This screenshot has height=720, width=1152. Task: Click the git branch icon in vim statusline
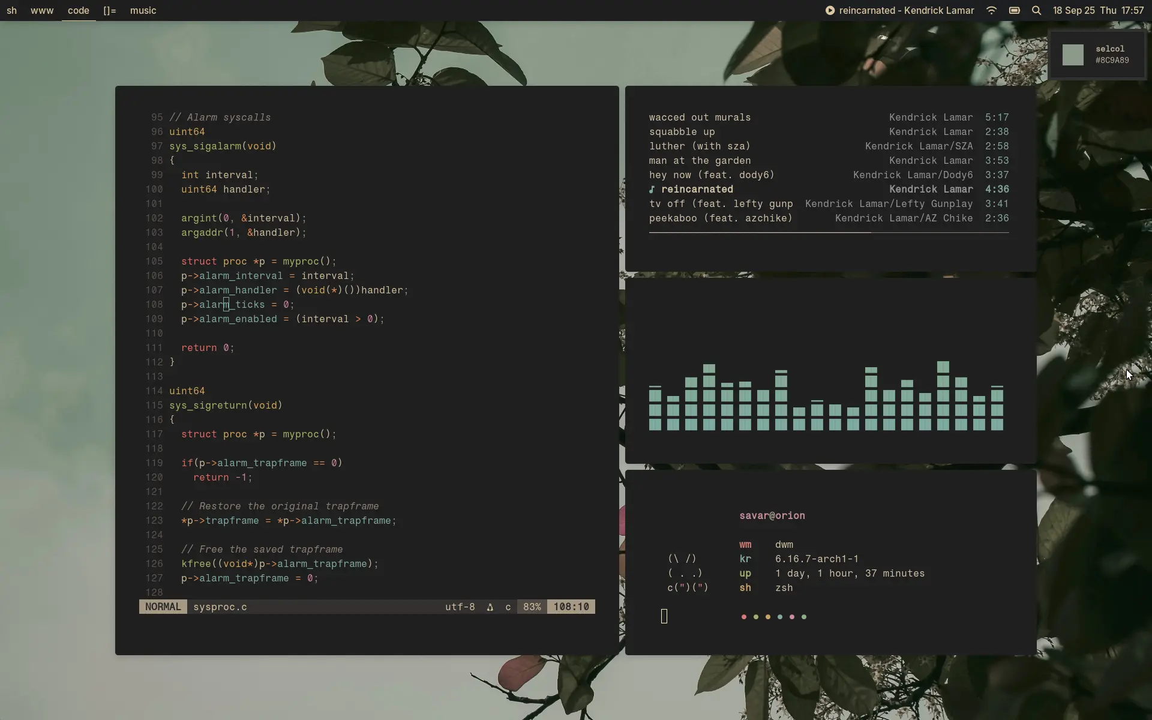tap(491, 607)
